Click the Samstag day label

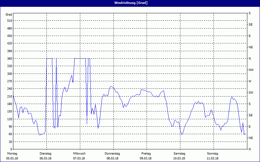point(179,154)
